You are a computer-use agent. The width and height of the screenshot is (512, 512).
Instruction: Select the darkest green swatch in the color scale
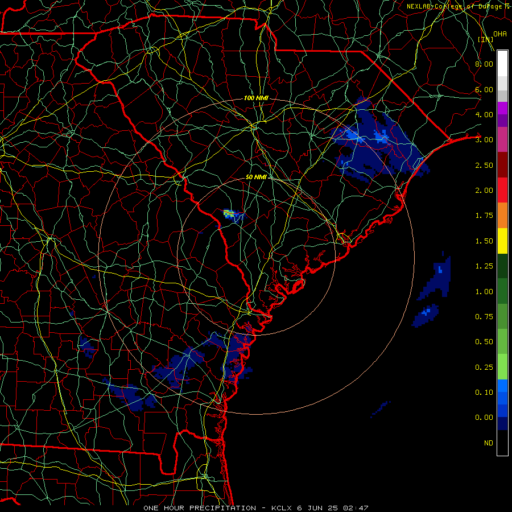point(502,266)
